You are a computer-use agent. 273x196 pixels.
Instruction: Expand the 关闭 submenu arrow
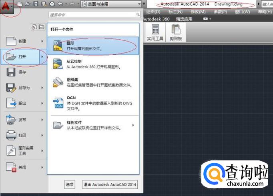point(42,167)
